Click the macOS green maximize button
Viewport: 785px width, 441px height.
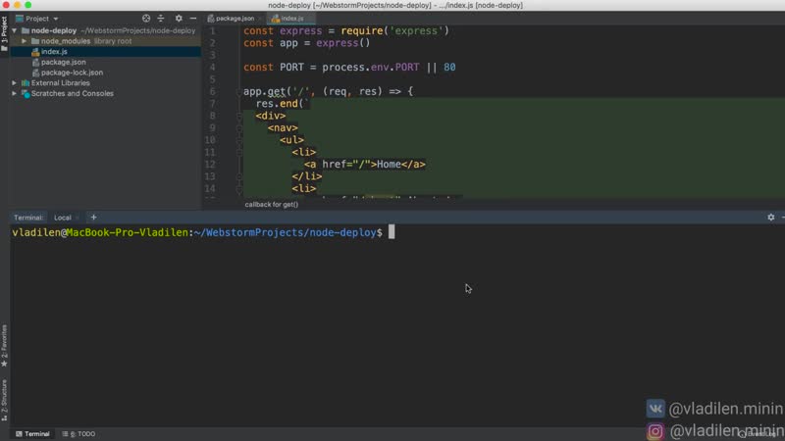(x=28, y=5)
